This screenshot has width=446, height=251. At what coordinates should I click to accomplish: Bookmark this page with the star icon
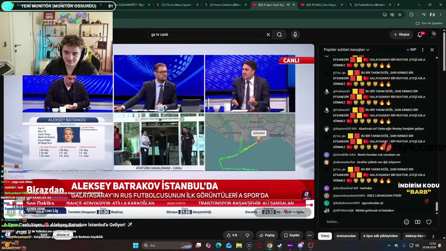(x=400, y=15)
